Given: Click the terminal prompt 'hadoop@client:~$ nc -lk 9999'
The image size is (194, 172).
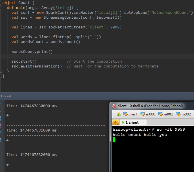Looking at the screenshot, I should coord(149,130).
